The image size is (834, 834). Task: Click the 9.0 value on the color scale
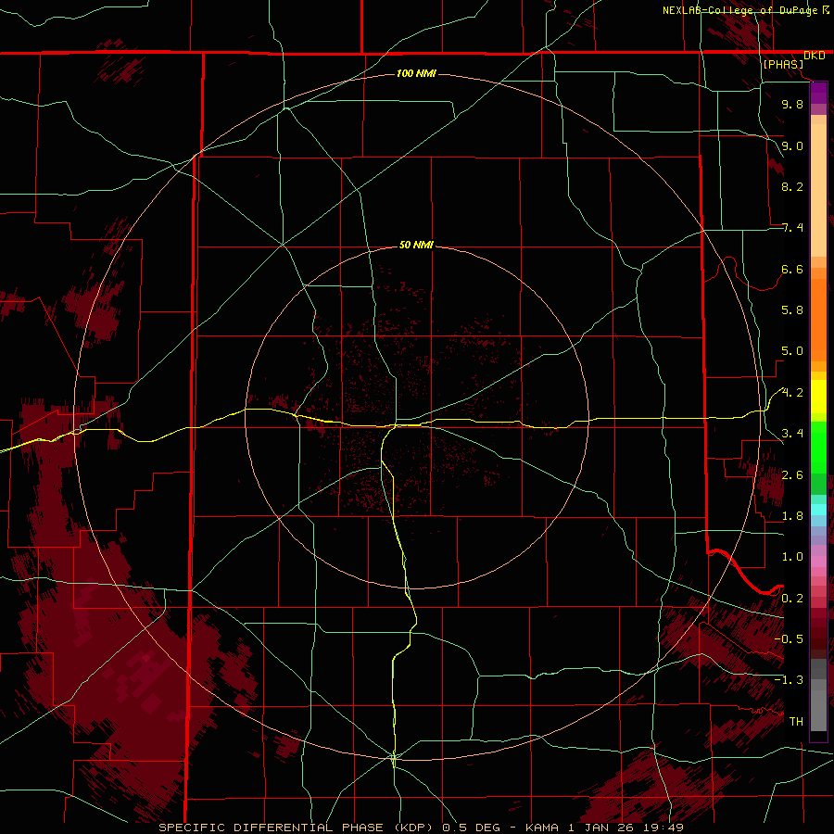coord(792,145)
